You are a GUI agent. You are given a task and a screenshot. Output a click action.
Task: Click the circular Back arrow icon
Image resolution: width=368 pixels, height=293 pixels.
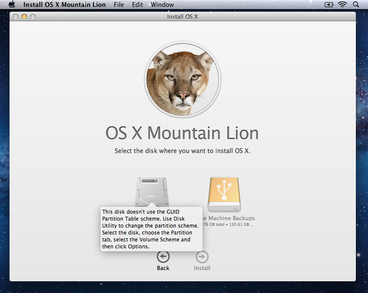[163, 257]
